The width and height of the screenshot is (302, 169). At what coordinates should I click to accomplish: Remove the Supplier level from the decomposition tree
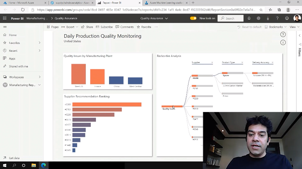pos(212,63)
